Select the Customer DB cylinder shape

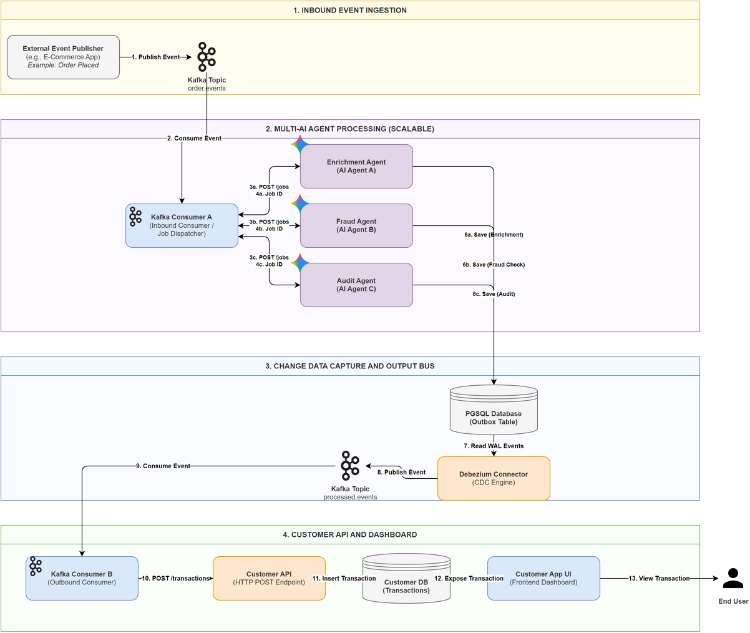[x=406, y=579]
